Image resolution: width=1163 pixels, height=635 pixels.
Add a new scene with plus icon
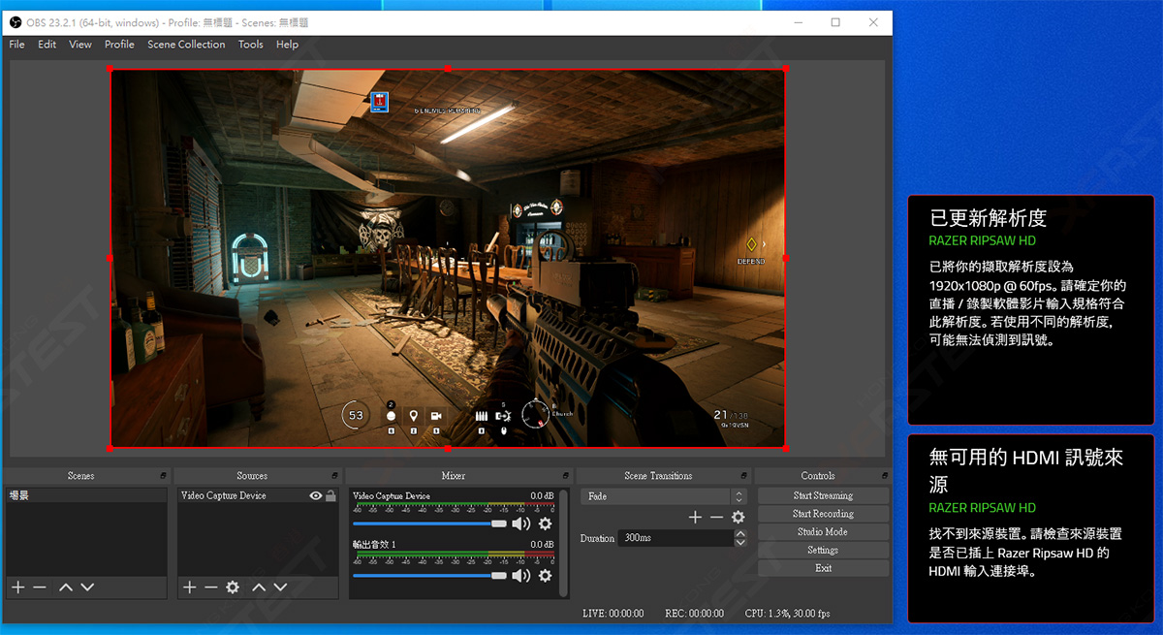pos(17,587)
